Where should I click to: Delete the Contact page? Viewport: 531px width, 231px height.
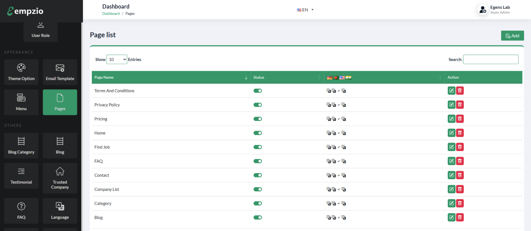point(460,175)
